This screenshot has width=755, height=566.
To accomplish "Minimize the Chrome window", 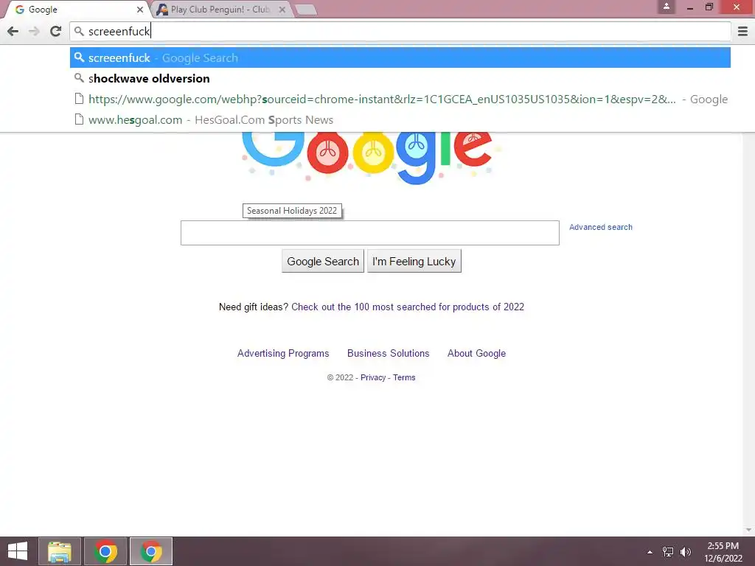I will coord(689,7).
